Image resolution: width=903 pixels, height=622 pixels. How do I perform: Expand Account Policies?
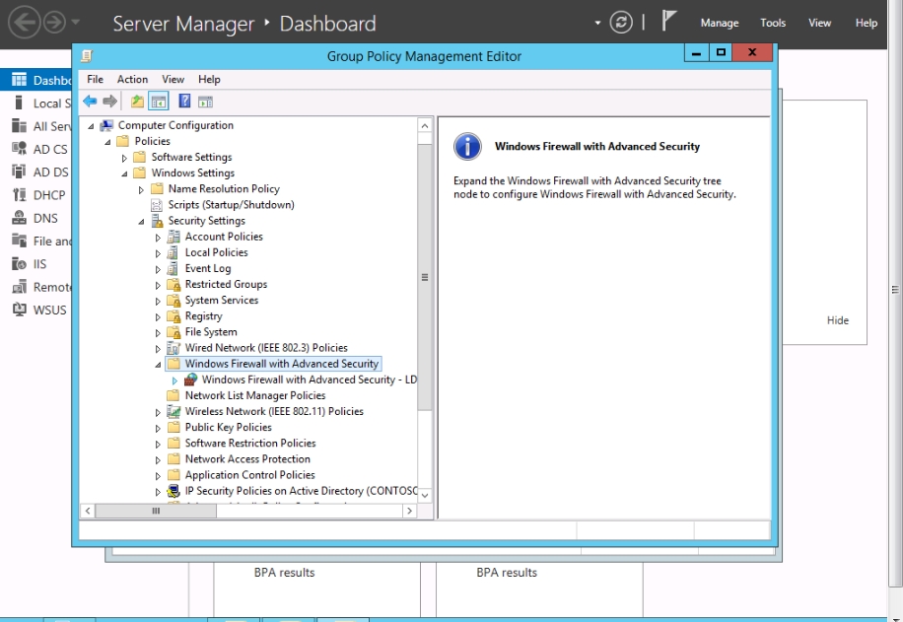coord(158,238)
